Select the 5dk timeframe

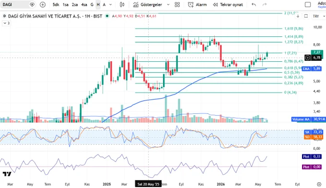click(x=56, y=5)
